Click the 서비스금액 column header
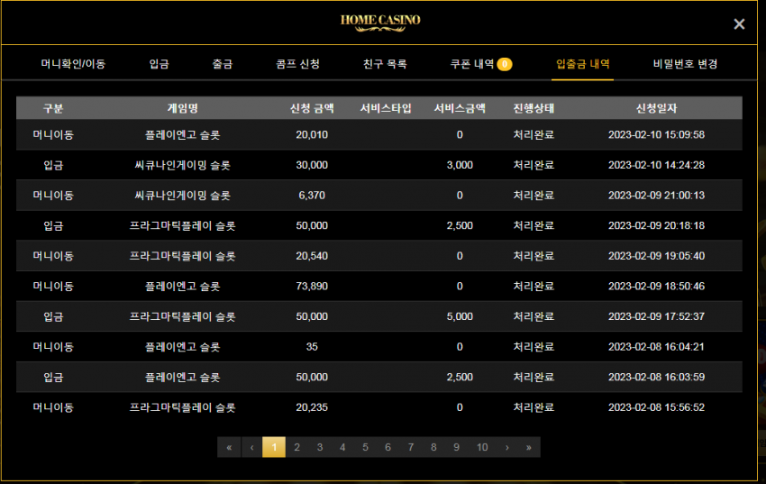766x484 pixels. click(460, 108)
